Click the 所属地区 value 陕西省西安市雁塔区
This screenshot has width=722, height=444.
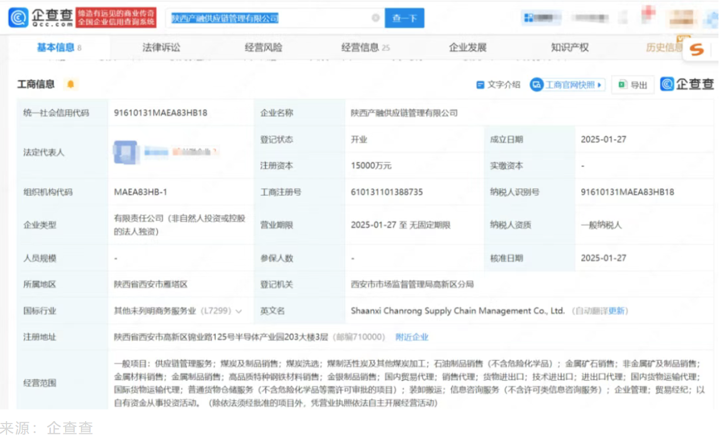[x=151, y=284]
